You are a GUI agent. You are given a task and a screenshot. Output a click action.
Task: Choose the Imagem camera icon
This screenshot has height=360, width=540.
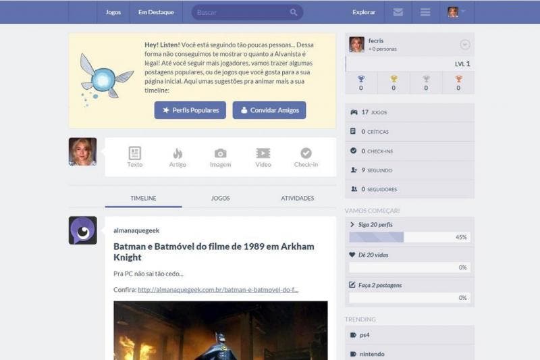220,154
